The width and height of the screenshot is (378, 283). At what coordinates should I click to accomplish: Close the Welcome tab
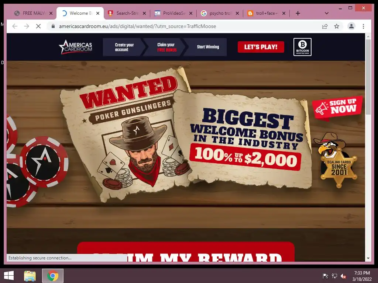click(x=97, y=13)
